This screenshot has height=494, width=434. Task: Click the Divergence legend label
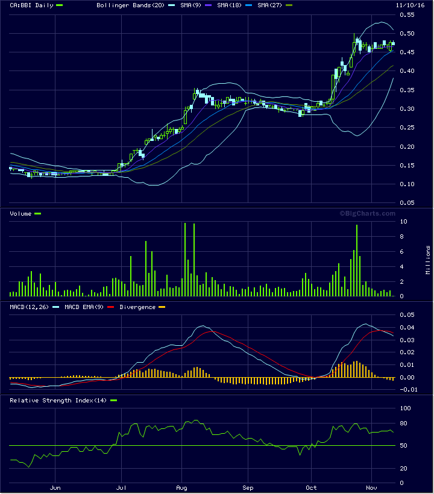coord(137,307)
